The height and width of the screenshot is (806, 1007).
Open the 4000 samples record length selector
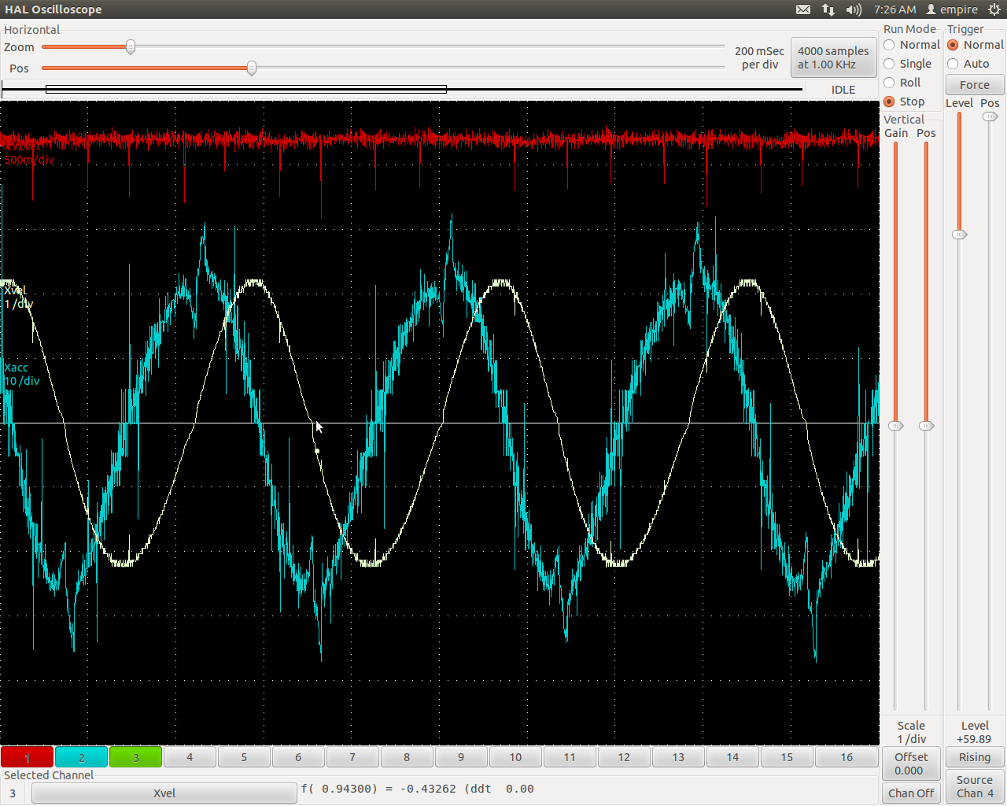coord(833,57)
